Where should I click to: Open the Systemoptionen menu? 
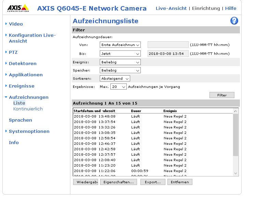point(29,131)
